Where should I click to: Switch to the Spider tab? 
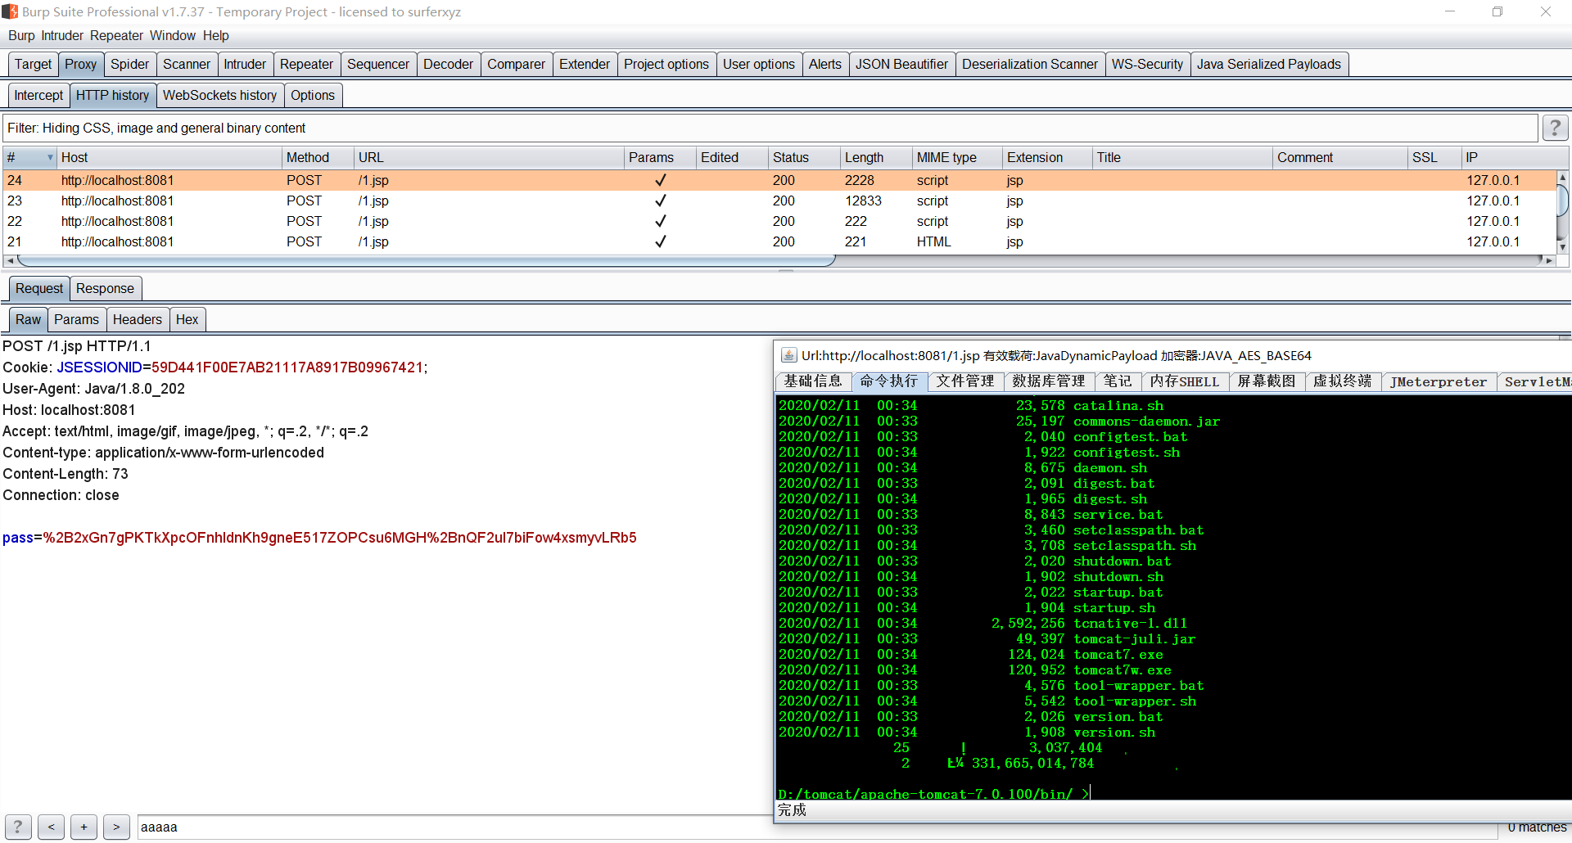tap(129, 64)
